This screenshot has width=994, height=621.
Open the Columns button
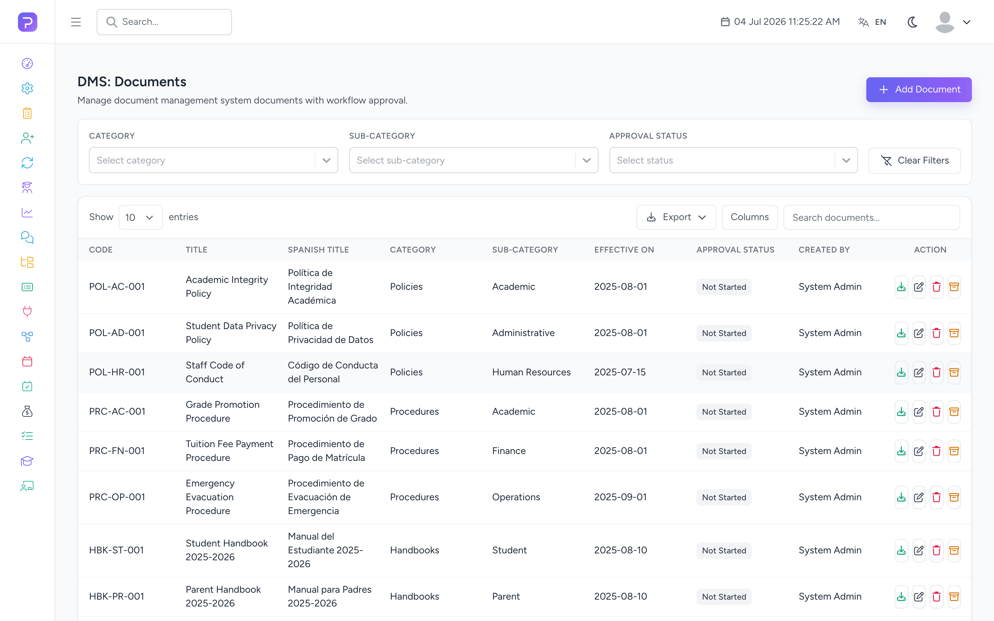pos(750,217)
